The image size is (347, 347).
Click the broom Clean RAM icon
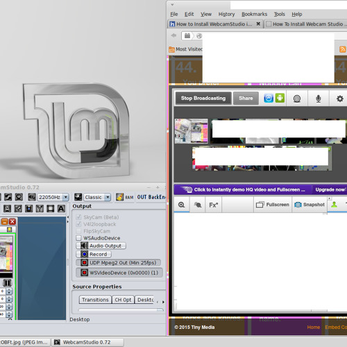click(x=119, y=197)
